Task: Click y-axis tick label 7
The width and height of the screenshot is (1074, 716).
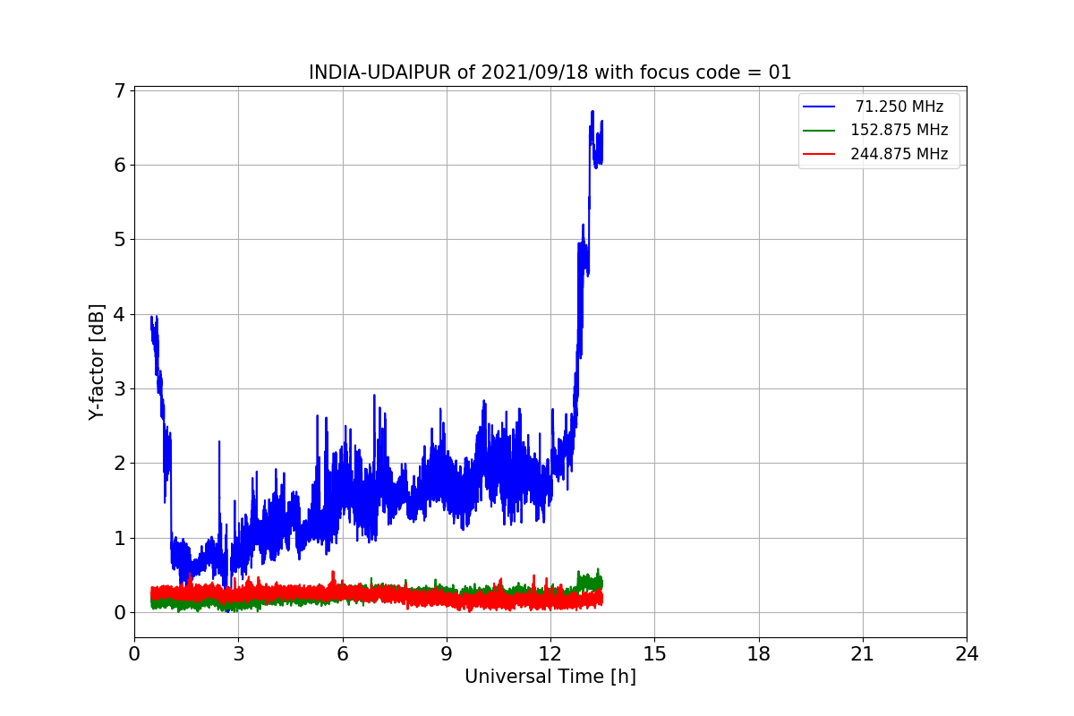Action: [x=118, y=90]
